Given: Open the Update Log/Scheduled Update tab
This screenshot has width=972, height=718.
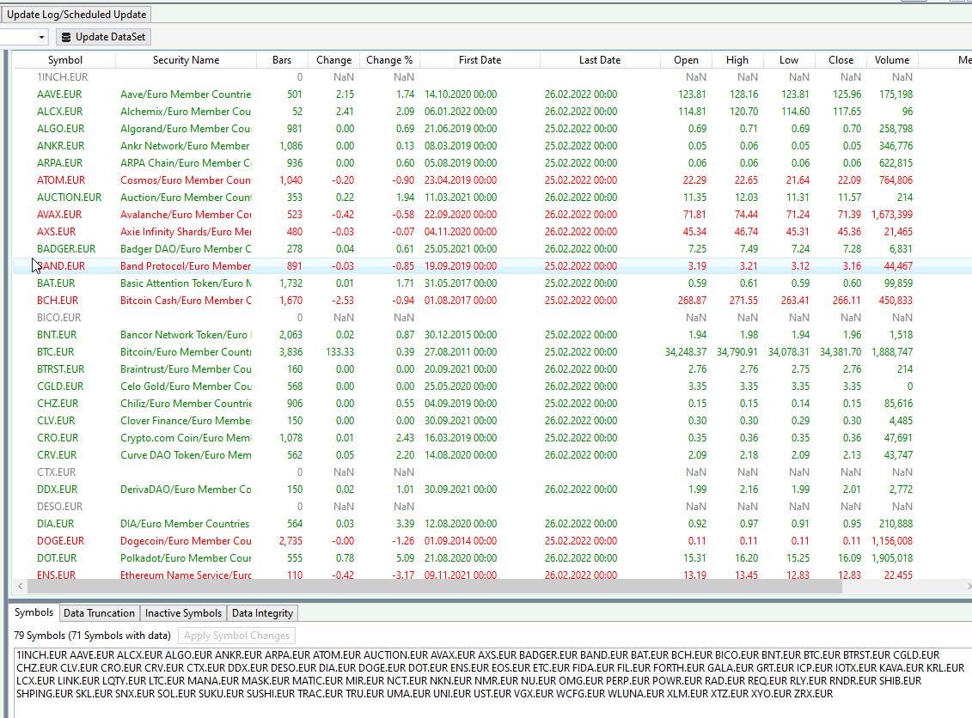Looking at the screenshot, I should pyautogui.click(x=76, y=15).
